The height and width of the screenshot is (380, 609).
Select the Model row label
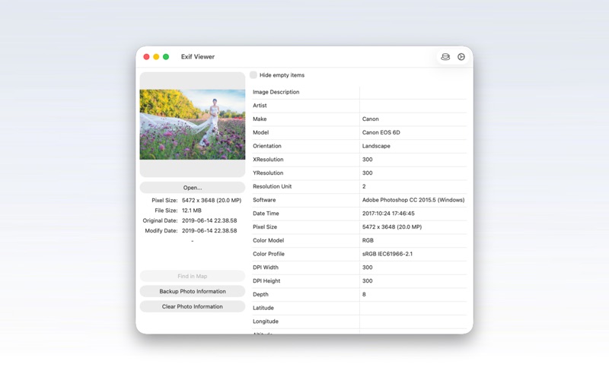click(260, 132)
